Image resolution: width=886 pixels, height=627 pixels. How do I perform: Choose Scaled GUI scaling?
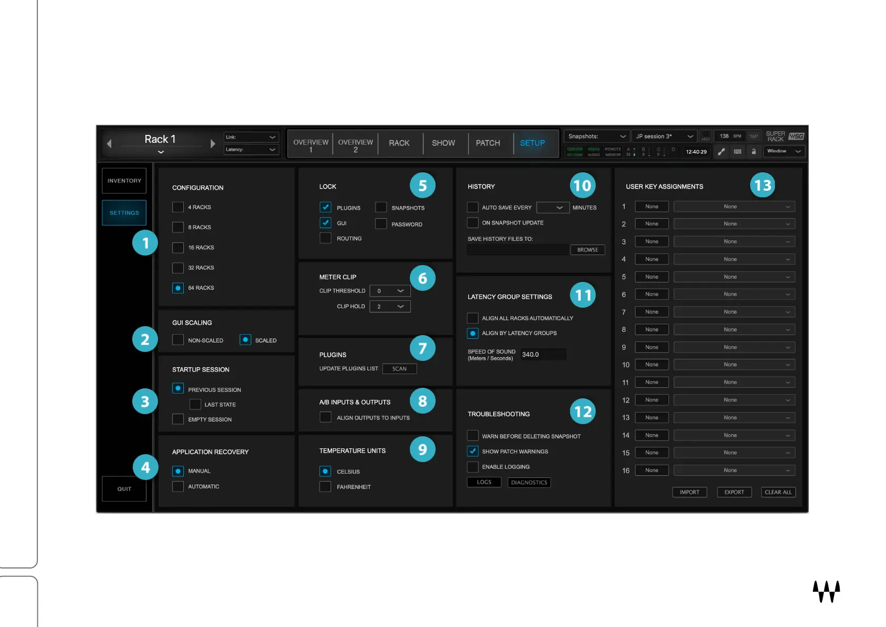coord(245,340)
